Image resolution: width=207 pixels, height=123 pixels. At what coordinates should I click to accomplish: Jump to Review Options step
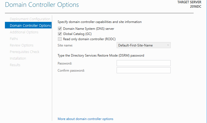[22, 45]
